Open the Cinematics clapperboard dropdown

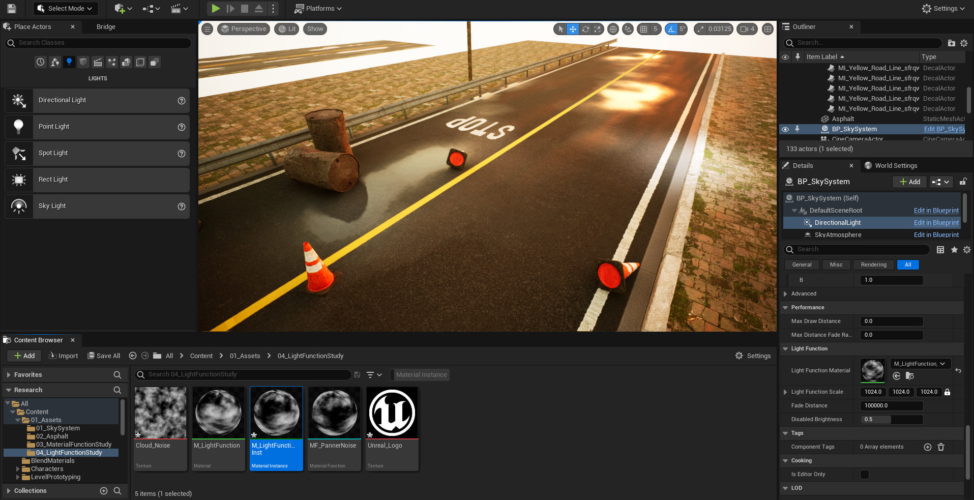(180, 9)
